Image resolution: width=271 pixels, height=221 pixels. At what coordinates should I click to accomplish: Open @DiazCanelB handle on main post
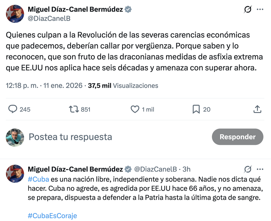click(49, 19)
